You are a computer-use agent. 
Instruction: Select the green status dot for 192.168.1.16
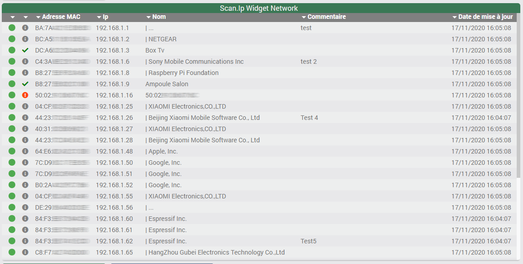click(x=12, y=95)
